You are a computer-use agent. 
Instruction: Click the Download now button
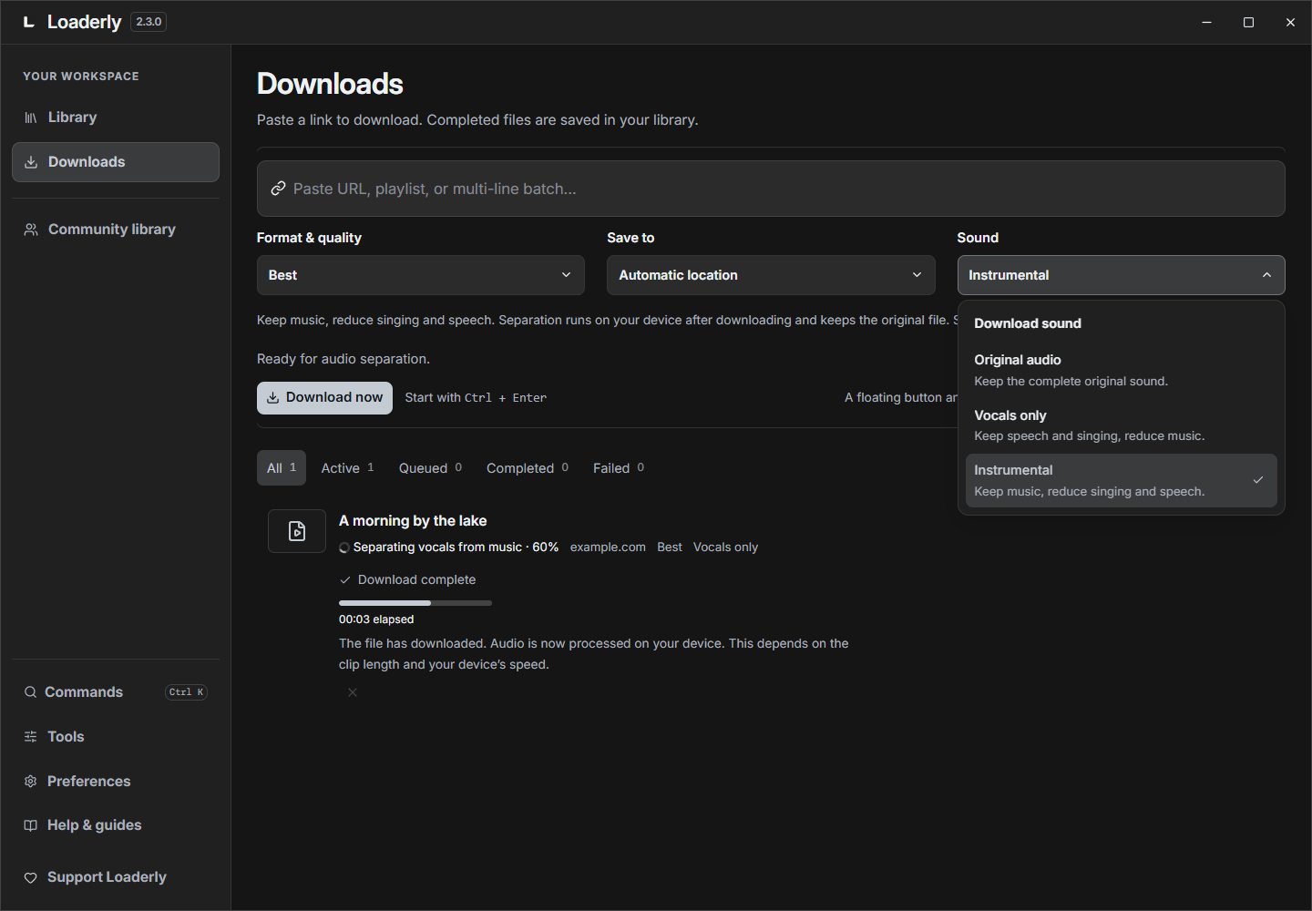(324, 398)
